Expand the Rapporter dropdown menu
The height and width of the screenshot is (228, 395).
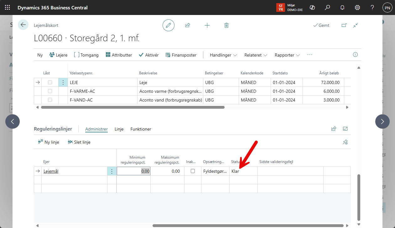click(287, 55)
